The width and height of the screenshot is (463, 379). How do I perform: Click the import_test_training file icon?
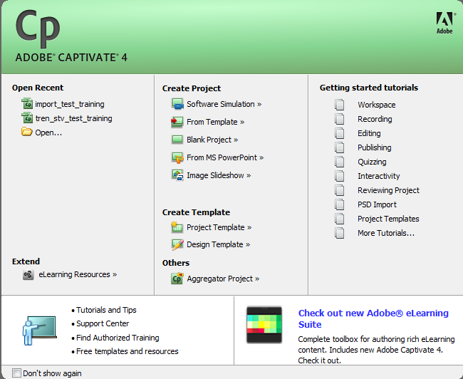click(27, 104)
